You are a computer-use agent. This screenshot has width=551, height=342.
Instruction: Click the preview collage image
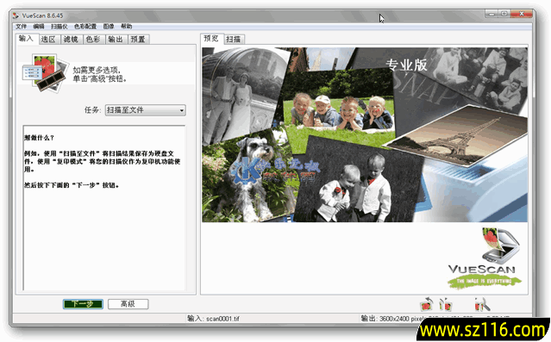[x=365, y=135]
